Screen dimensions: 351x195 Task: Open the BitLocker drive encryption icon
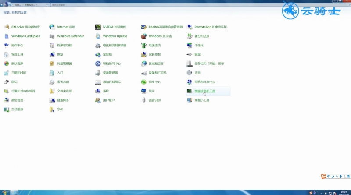tap(7, 27)
